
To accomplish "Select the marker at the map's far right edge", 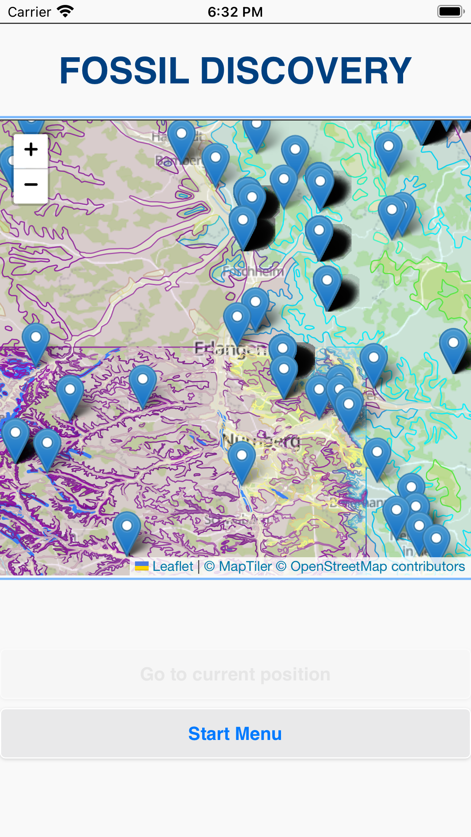I will coord(454,350).
